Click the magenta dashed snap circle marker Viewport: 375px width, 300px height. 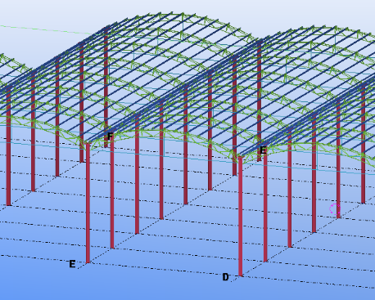tap(335, 209)
